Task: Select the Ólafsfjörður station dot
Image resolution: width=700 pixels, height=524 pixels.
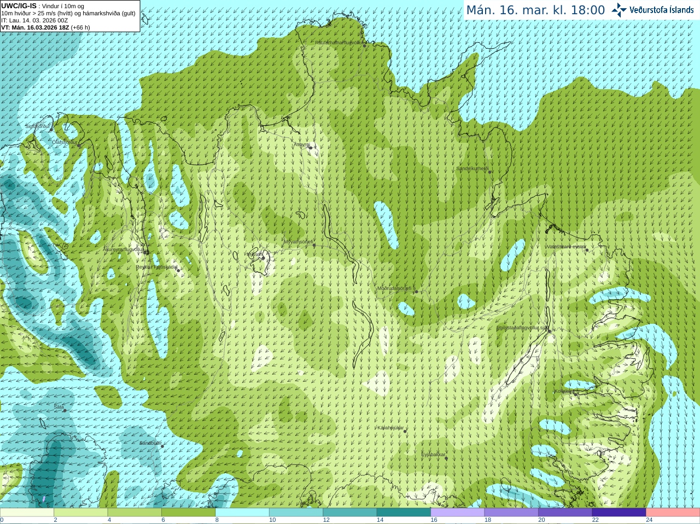Action: [79, 145]
